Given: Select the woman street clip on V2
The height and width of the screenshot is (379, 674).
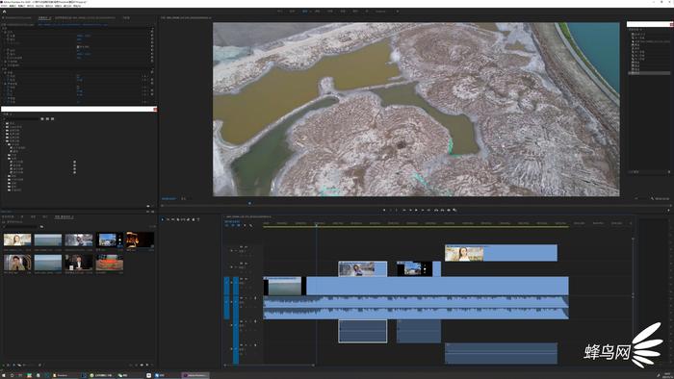Looking at the screenshot, I should pos(362,268).
